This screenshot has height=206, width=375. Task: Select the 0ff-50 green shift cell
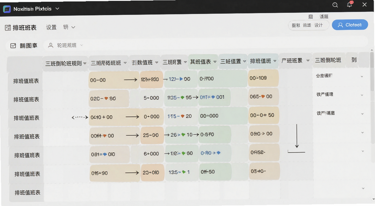(215, 172)
